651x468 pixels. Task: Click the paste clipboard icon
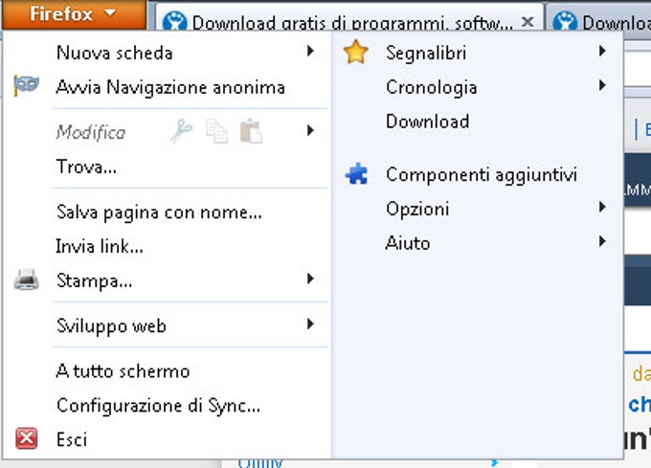[x=251, y=131]
